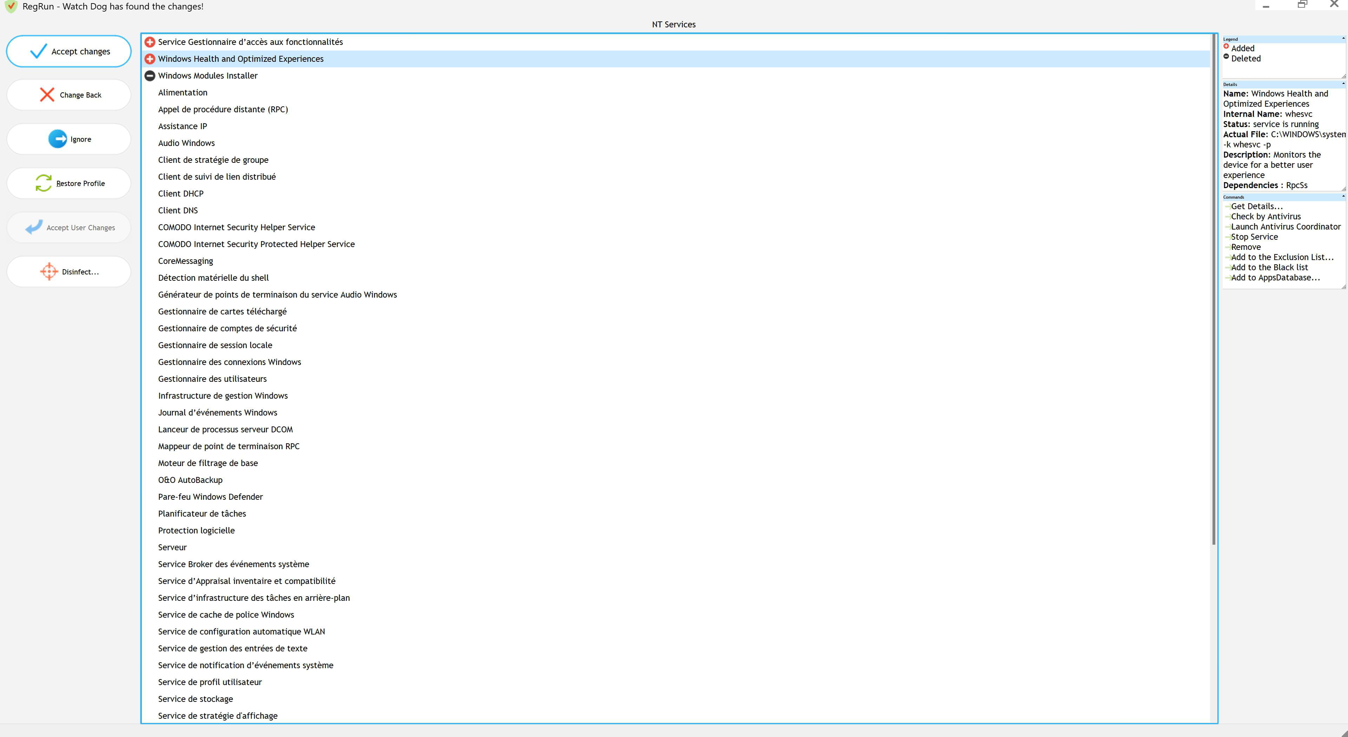Click the Accept changes button label
This screenshot has width=1348, height=737.
81,51
